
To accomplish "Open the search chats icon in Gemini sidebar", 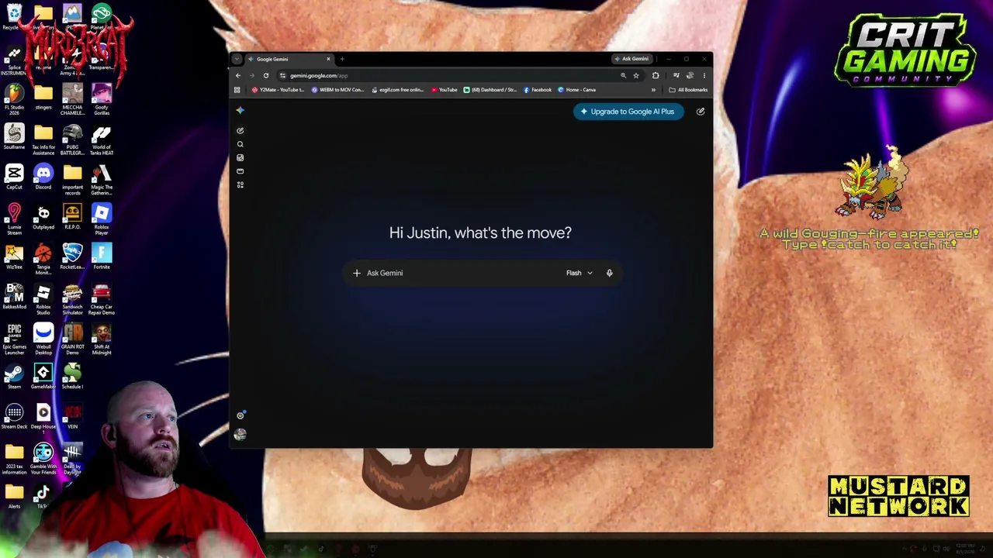I will pos(240,144).
